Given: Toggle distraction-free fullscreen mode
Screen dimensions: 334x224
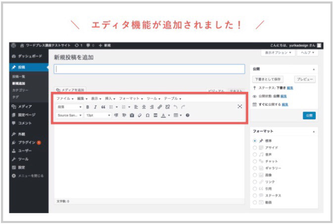Looking at the screenshot, I should tap(239, 107).
